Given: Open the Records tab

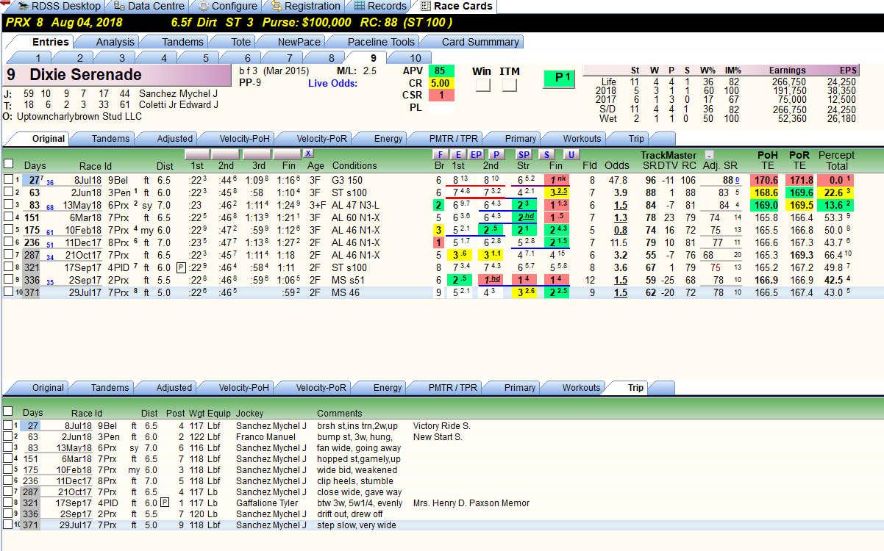Looking at the screenshot, I should click(x=380, y=6).
